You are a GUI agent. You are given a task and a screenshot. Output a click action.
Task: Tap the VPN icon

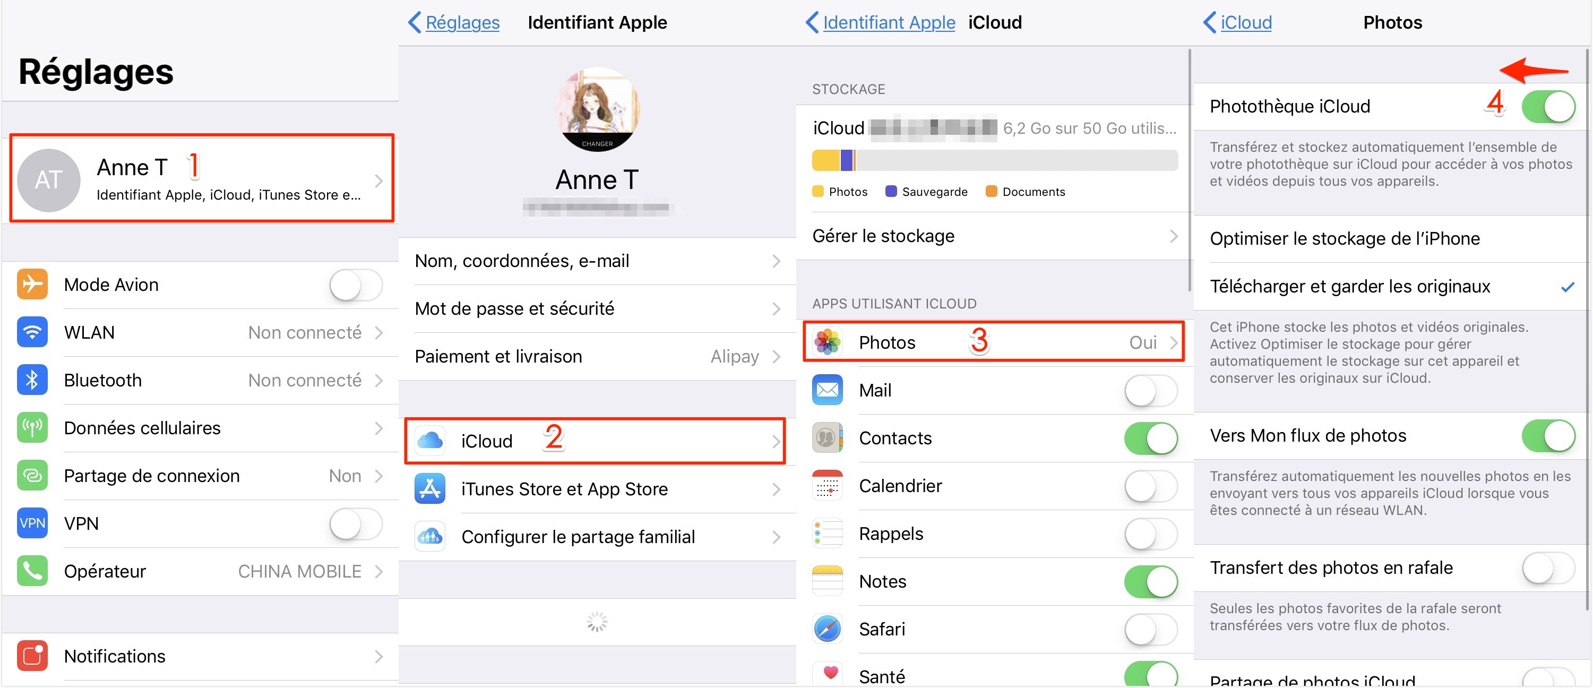pos(32,523)
